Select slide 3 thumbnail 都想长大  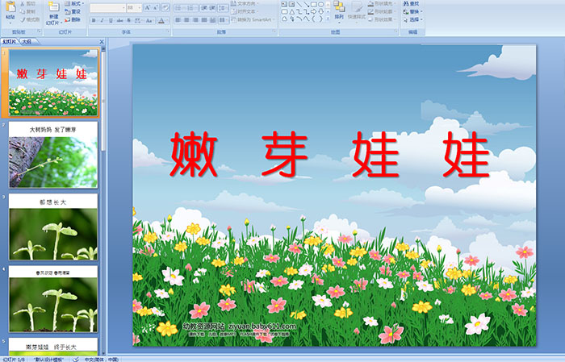(53, 227)
